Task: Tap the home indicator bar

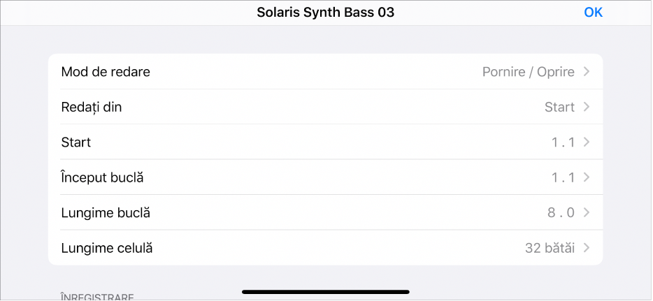Action: 326,292
